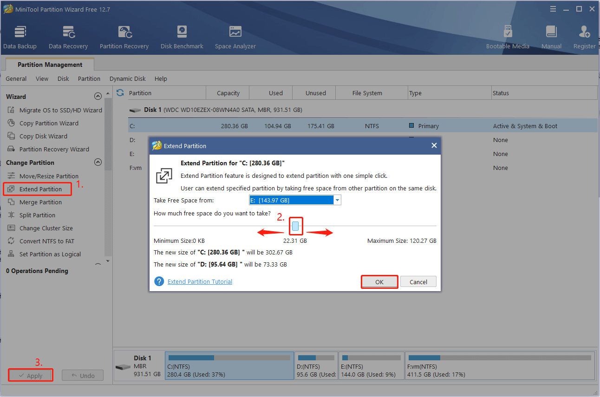Refresh the partition list
This screenshot has width=600, height=397.
(x=120, y=93)
